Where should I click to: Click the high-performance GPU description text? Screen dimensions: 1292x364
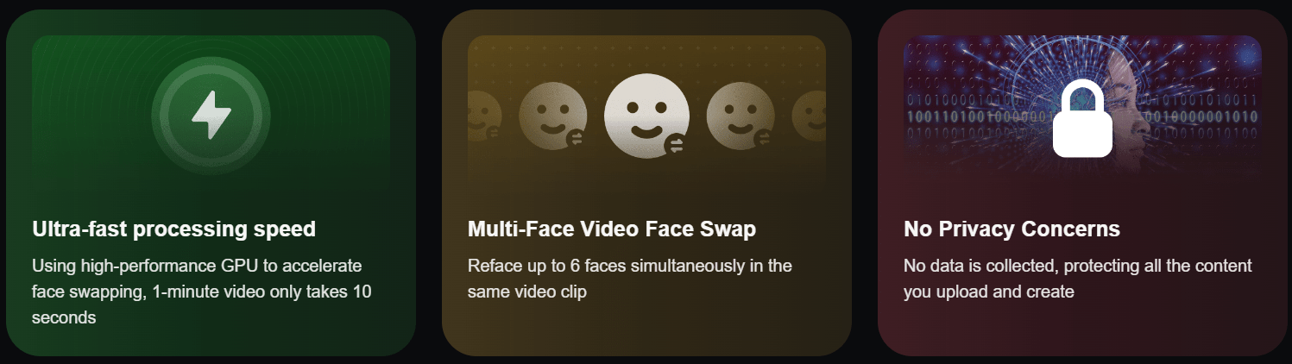202,292
